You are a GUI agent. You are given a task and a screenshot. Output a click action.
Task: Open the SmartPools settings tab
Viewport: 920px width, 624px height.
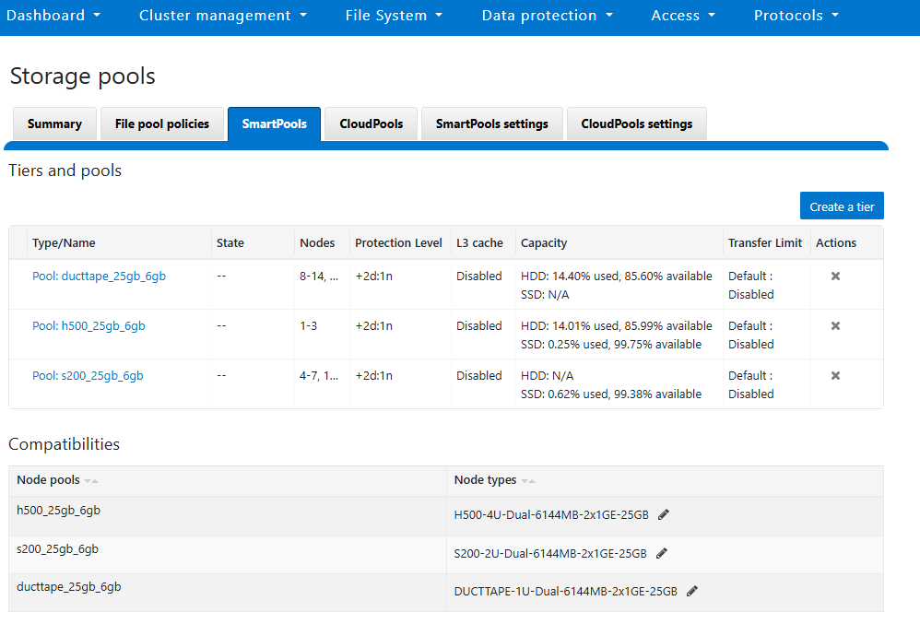coord(491,124)
